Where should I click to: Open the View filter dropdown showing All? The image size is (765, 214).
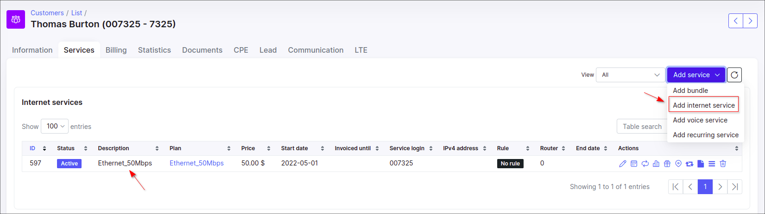pos(631,75)
